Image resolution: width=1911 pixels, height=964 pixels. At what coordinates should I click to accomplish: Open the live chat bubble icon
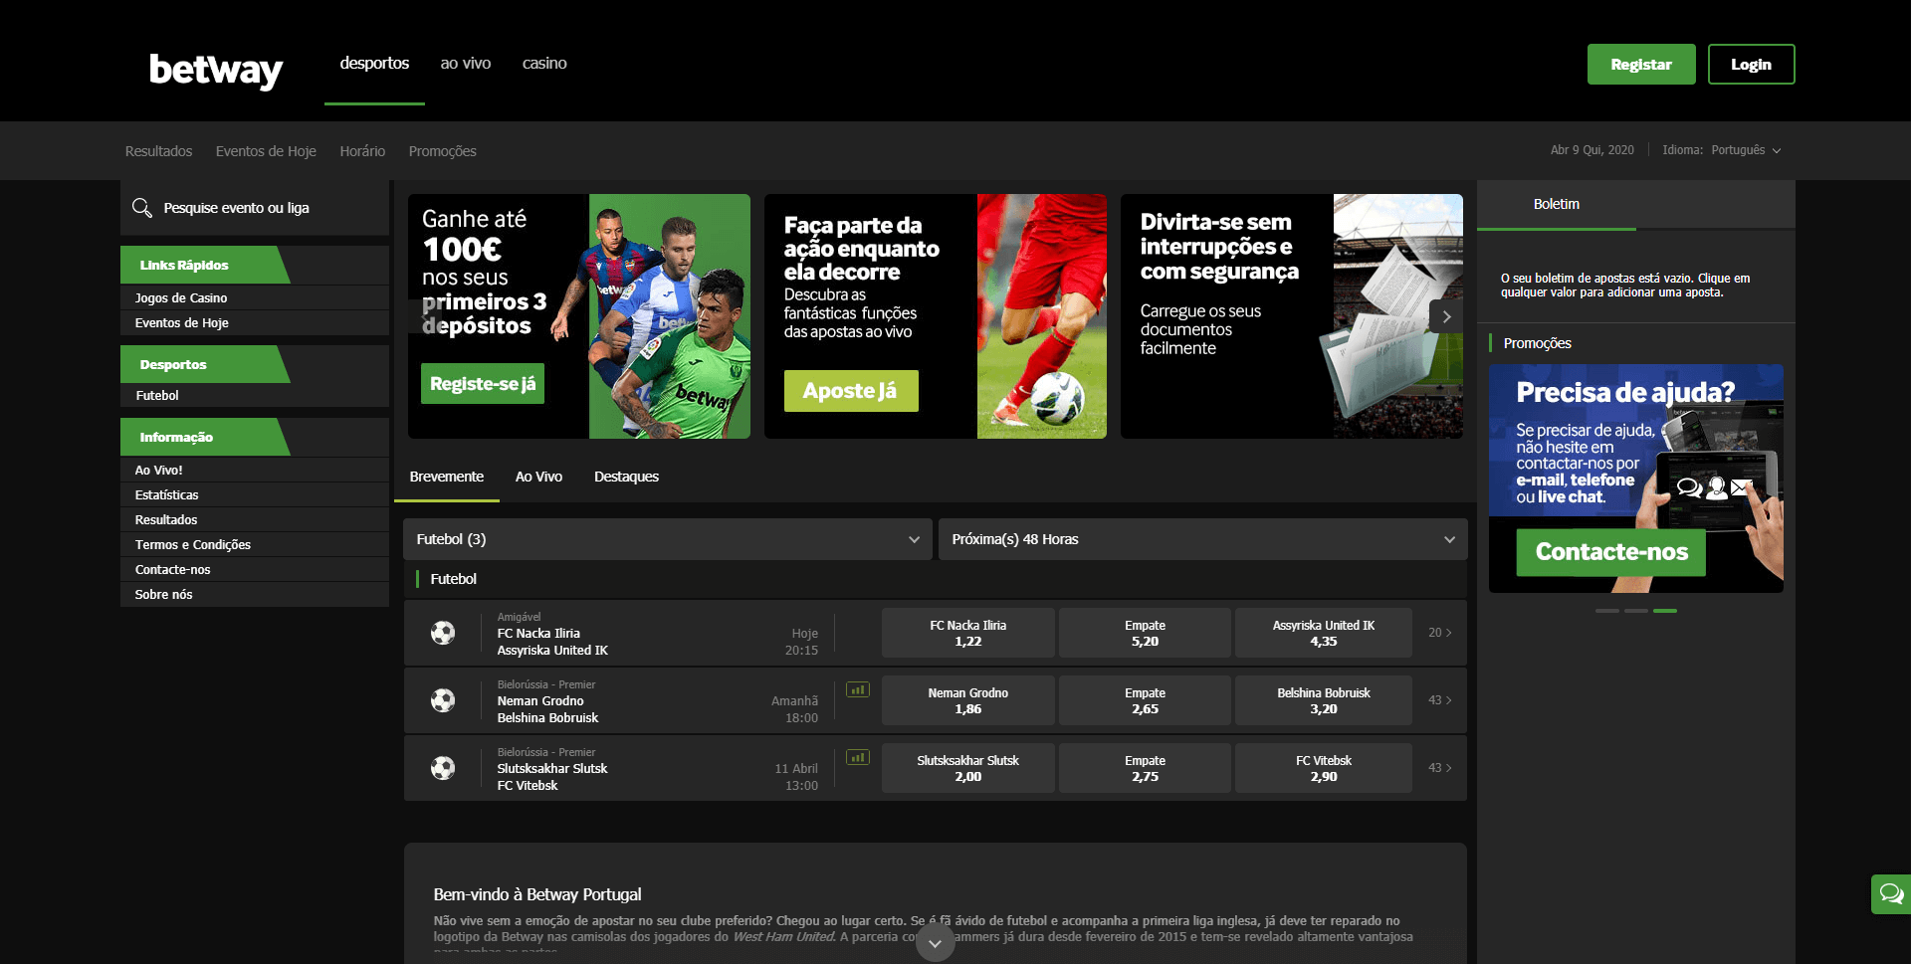coord(1890,893)
